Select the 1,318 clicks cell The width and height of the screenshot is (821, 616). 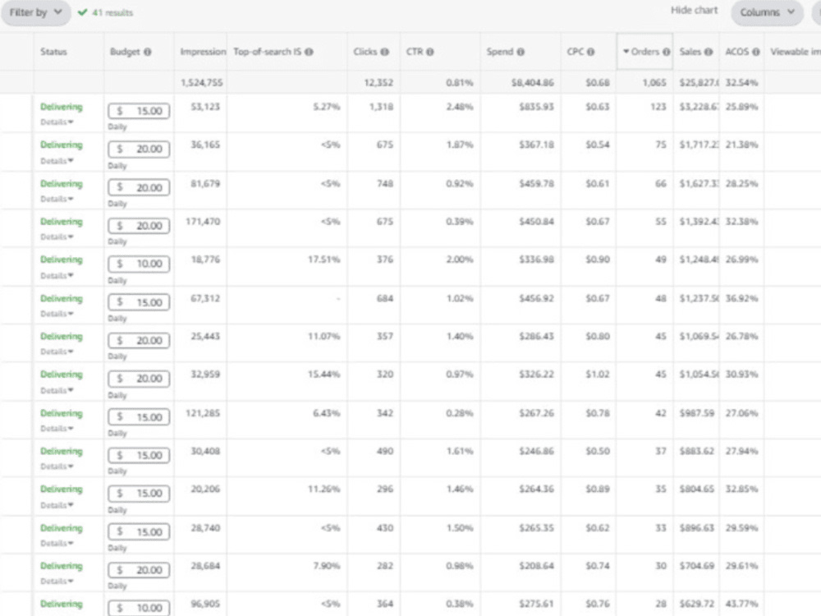[381, 107]
